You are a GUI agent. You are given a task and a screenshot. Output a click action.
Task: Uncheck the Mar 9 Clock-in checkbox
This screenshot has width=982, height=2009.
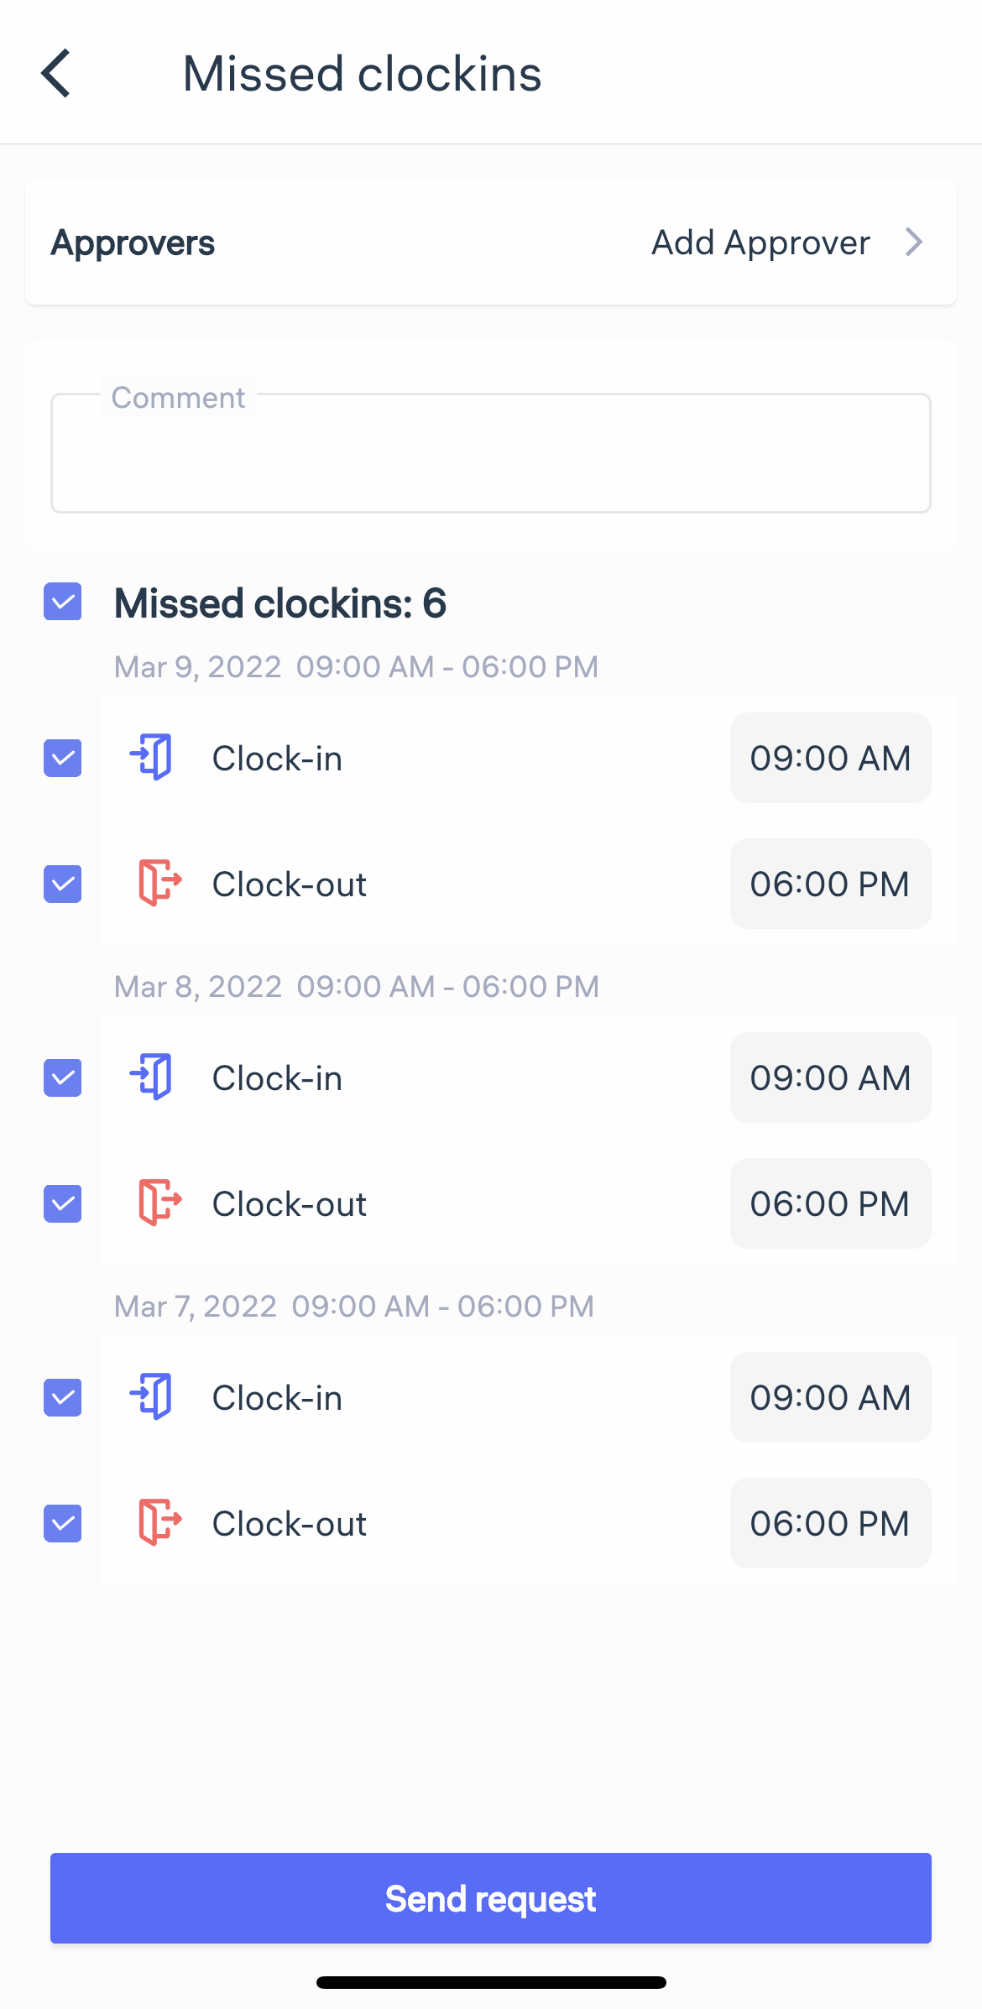(x=62, y=758)
